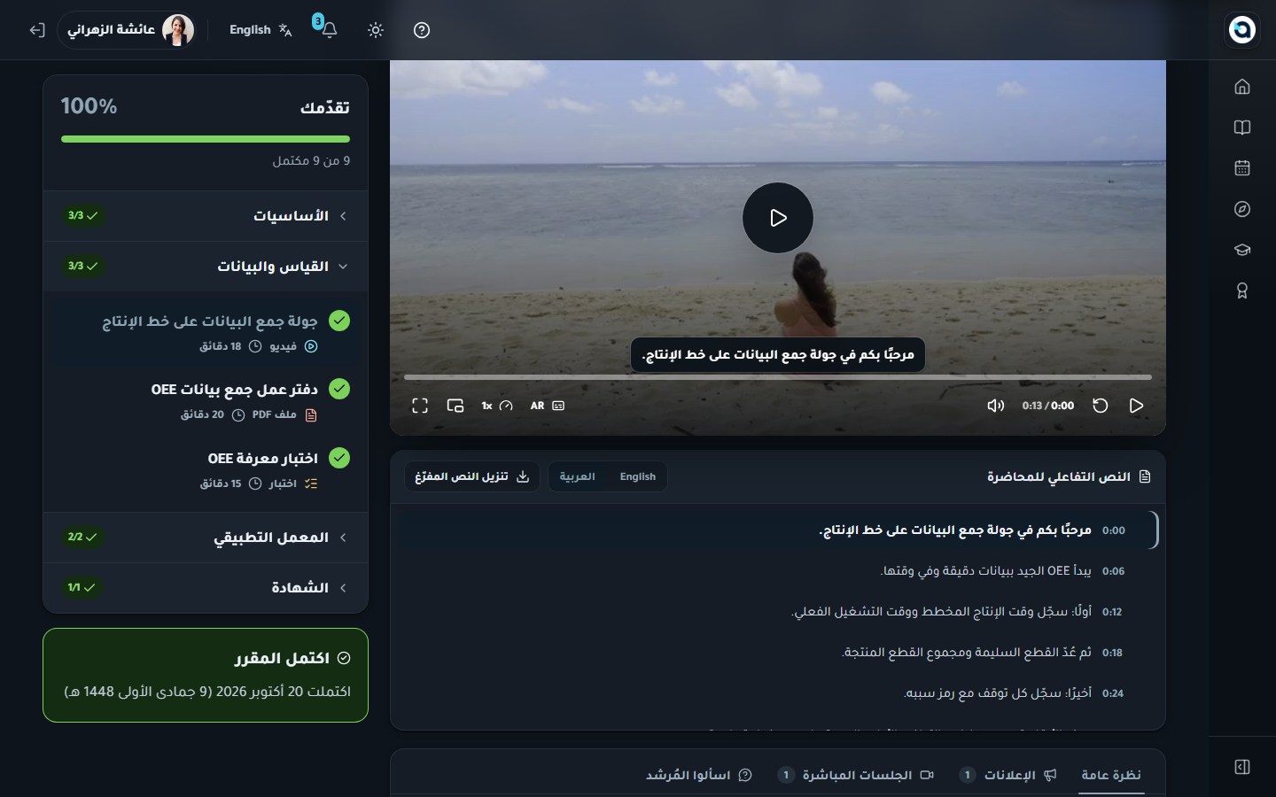Download transcript with the تنزيل النص المفرّغ button
This screenshot has width=1276, height=797.
click(x=472, y=476)
